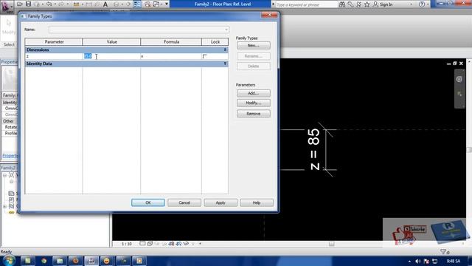Click the Undo arrow in the quick access toolbar

tap(49, 4)
